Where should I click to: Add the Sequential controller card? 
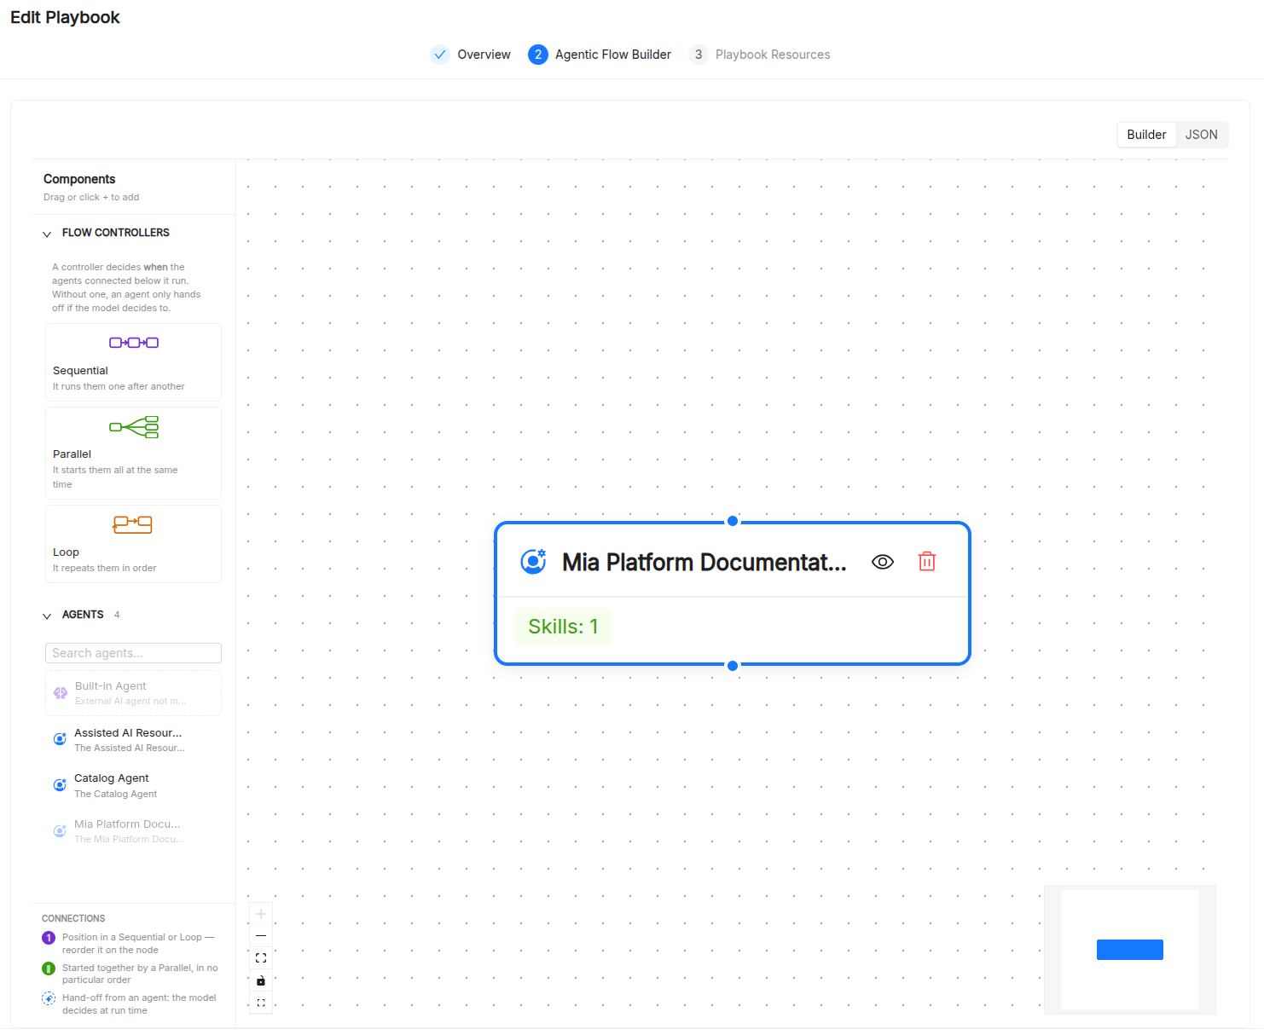[x=133, y=362]
